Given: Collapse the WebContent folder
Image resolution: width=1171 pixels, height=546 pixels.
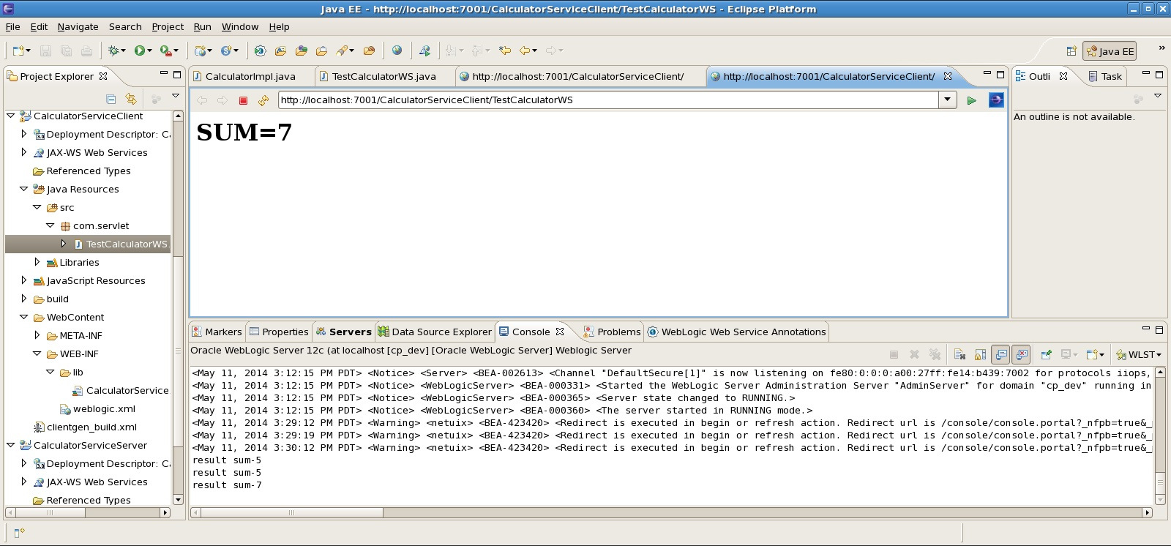Looking at the screenshot, I should pyautogui.click(x=23, y=317).
